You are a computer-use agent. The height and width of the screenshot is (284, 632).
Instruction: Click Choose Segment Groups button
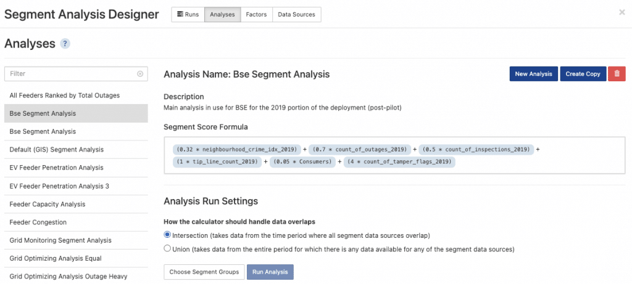203,272
